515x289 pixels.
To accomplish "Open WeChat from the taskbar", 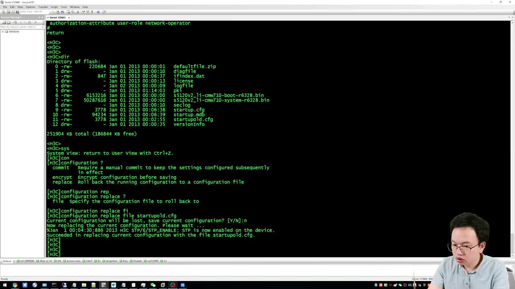I will (x=153, y=285).
